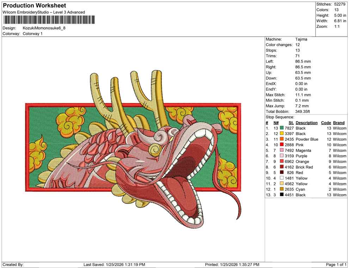Click the barcode under the worksheet title

[x=49, y=20]
